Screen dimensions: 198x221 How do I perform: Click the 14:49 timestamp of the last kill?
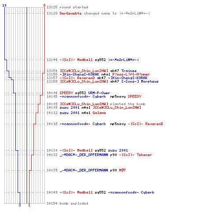pos(52,192)
